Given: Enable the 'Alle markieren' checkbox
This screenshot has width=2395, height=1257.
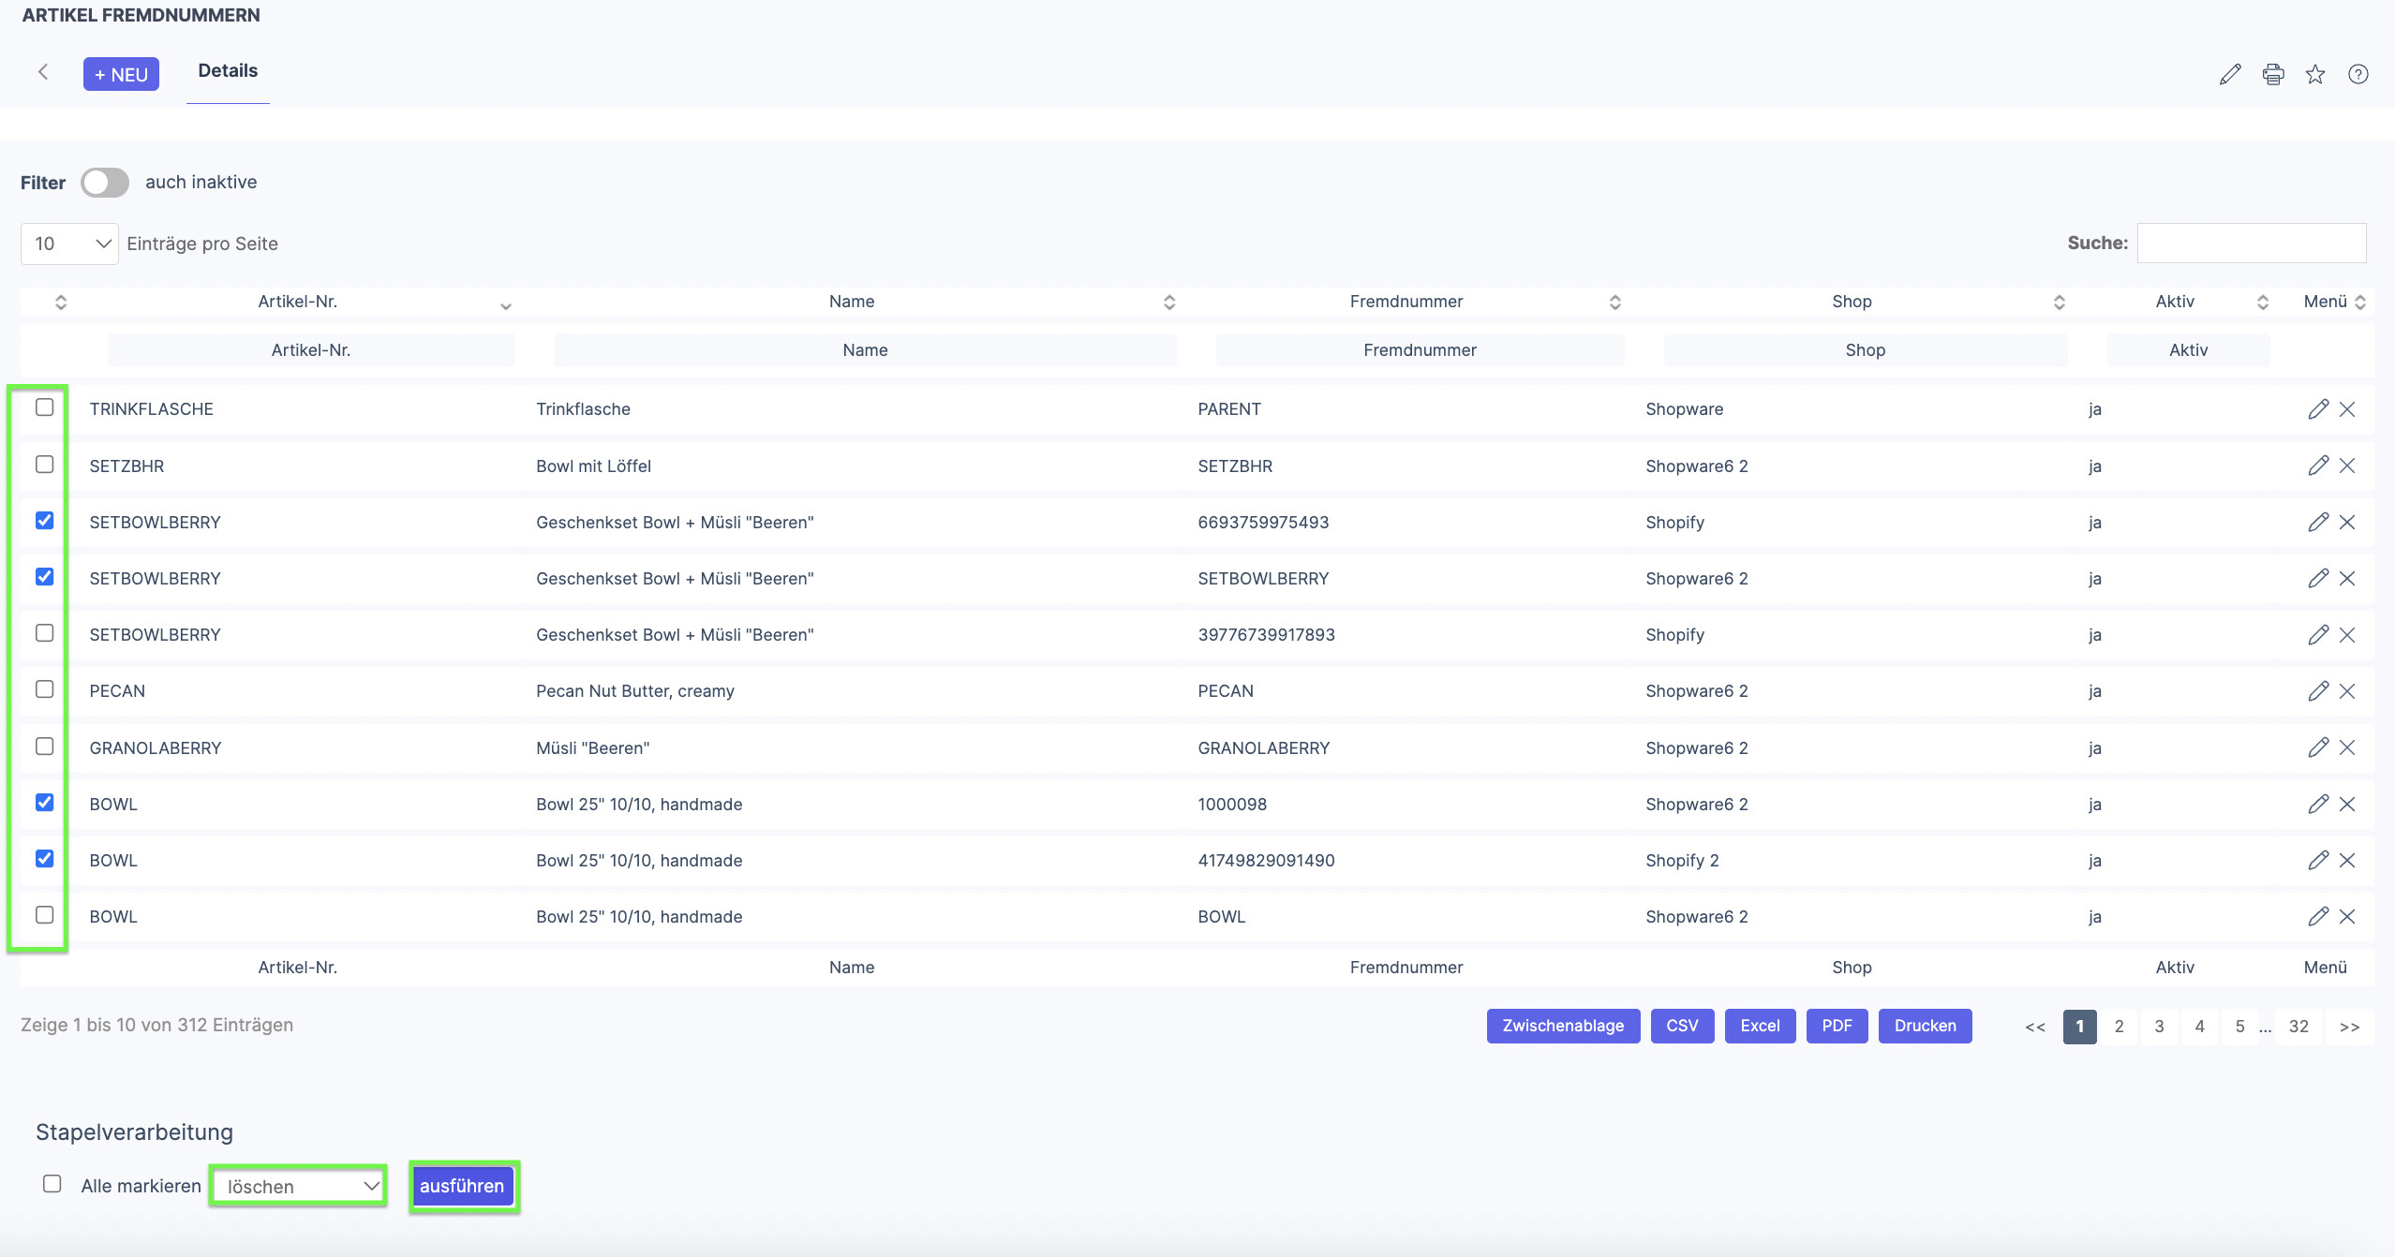Looking at the screenshot, I should pos(52,1184).
